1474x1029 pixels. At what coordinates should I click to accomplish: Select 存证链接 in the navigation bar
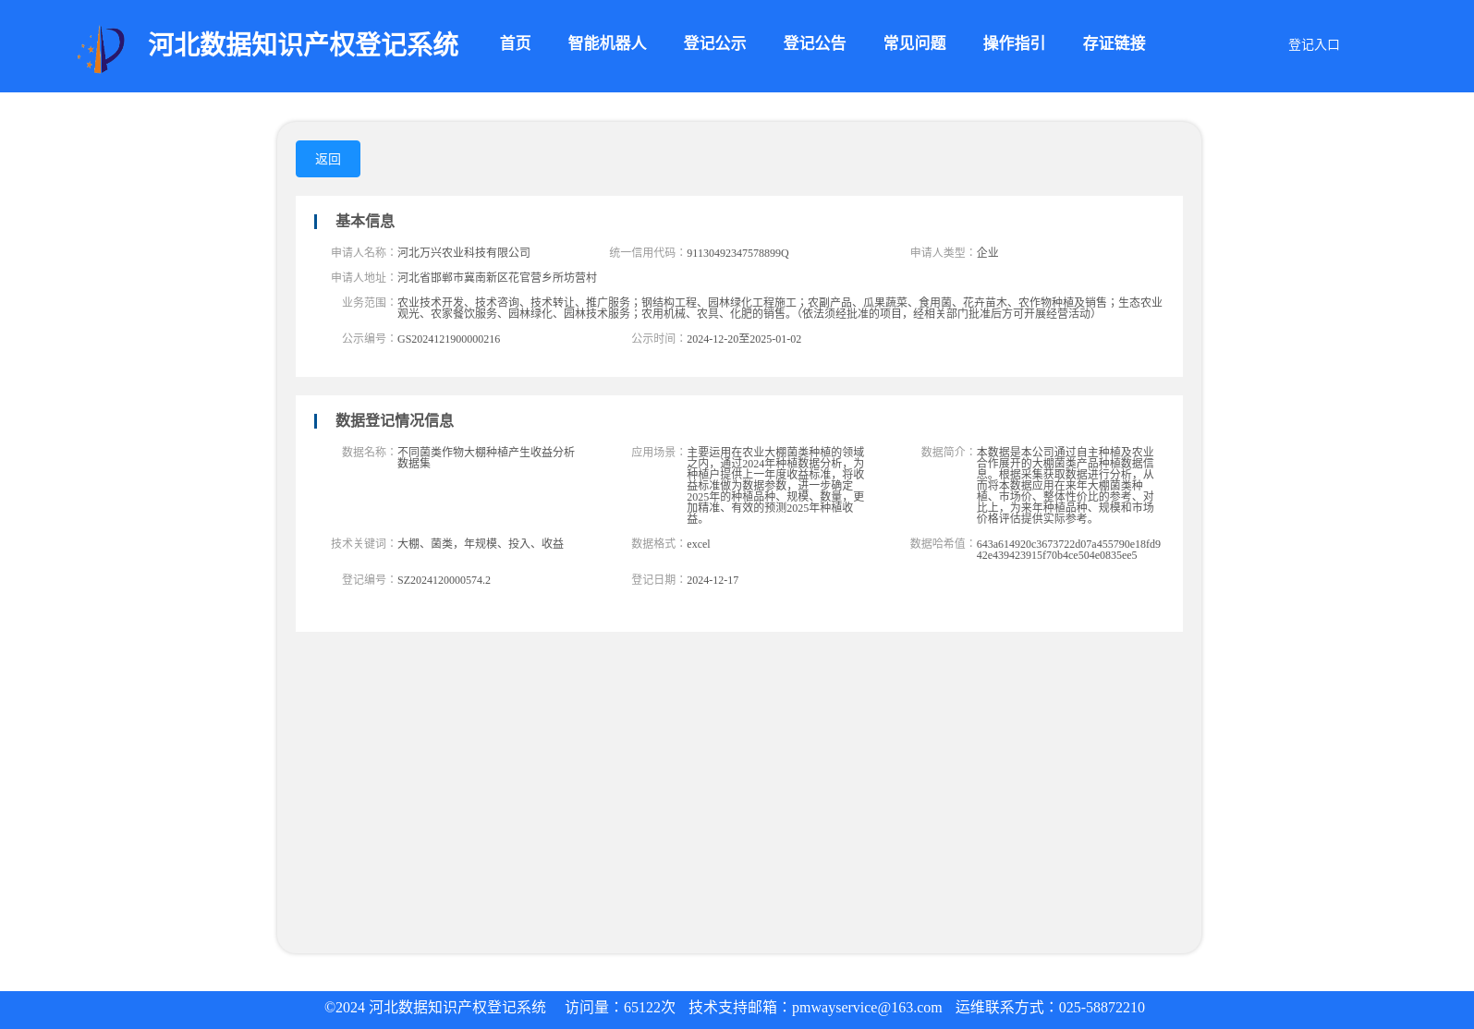tap(1114, 43)
